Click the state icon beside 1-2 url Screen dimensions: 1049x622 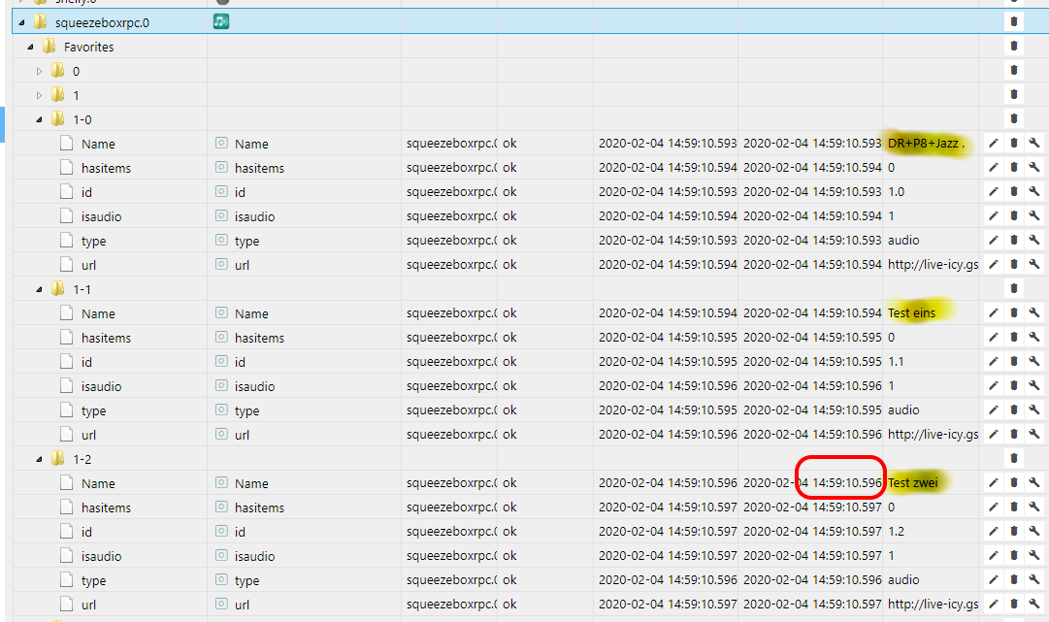click(x=221, y=604)
